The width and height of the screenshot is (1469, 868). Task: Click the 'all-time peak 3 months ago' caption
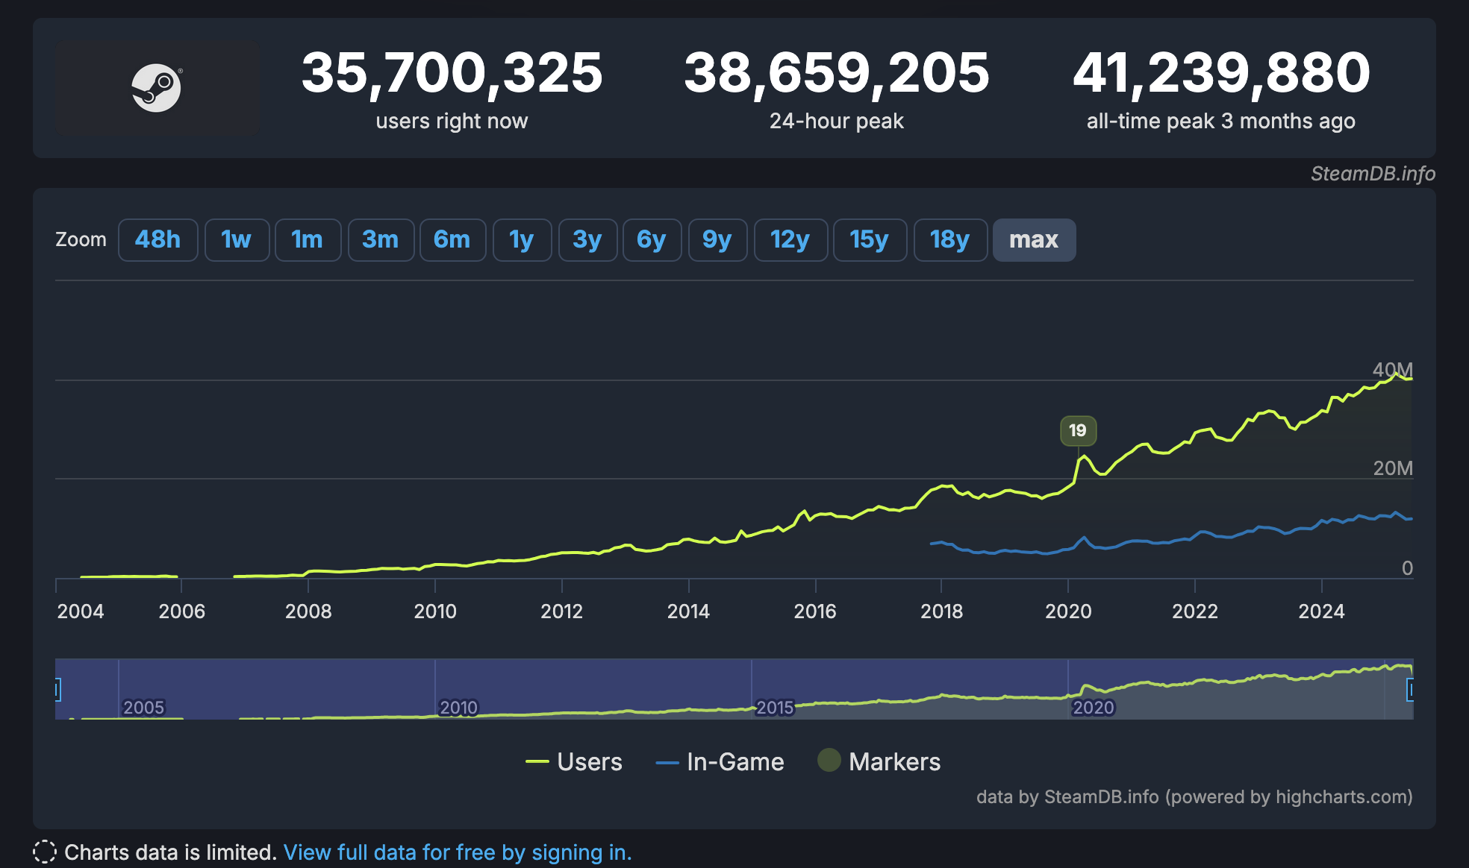point(1221,121)
